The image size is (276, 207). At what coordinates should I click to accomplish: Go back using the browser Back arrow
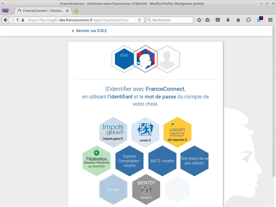5,20
